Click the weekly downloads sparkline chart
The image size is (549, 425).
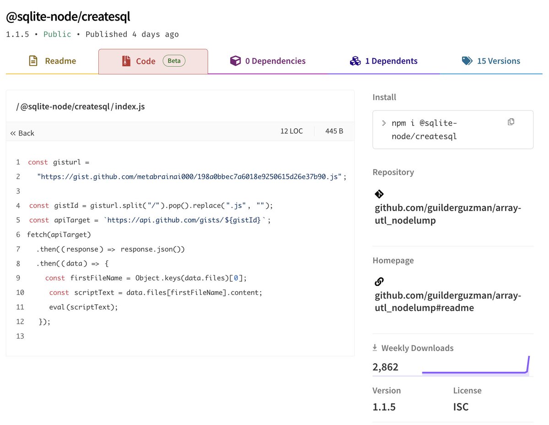[x=475, y=365]
